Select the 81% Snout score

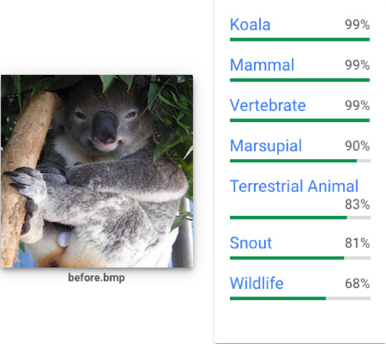point(357,243)
